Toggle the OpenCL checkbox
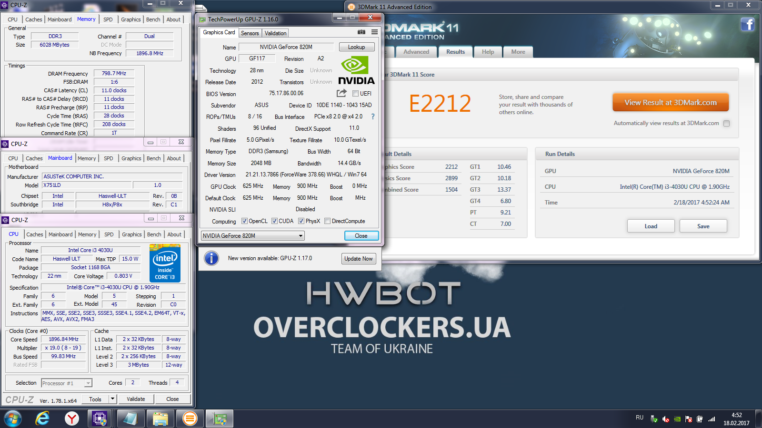Image resolution: width=762 pixels, height=428 pixels. coord(244,221)
